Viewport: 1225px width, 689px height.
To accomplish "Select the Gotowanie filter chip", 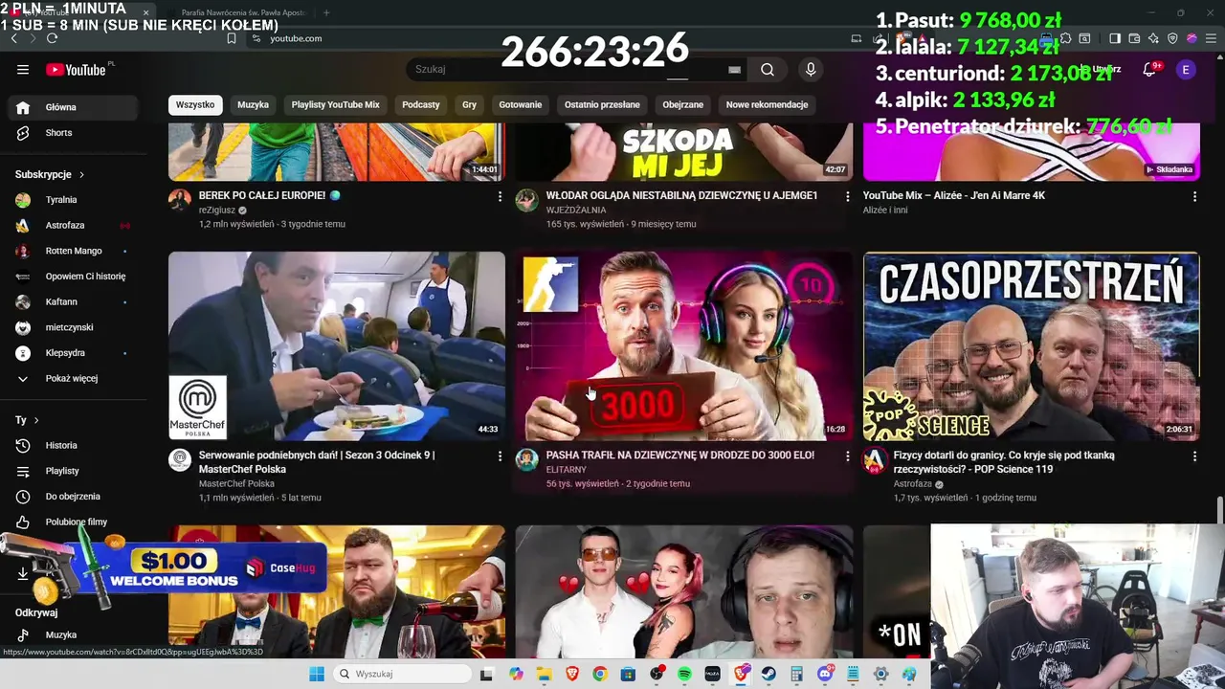I will pos(521,104).
